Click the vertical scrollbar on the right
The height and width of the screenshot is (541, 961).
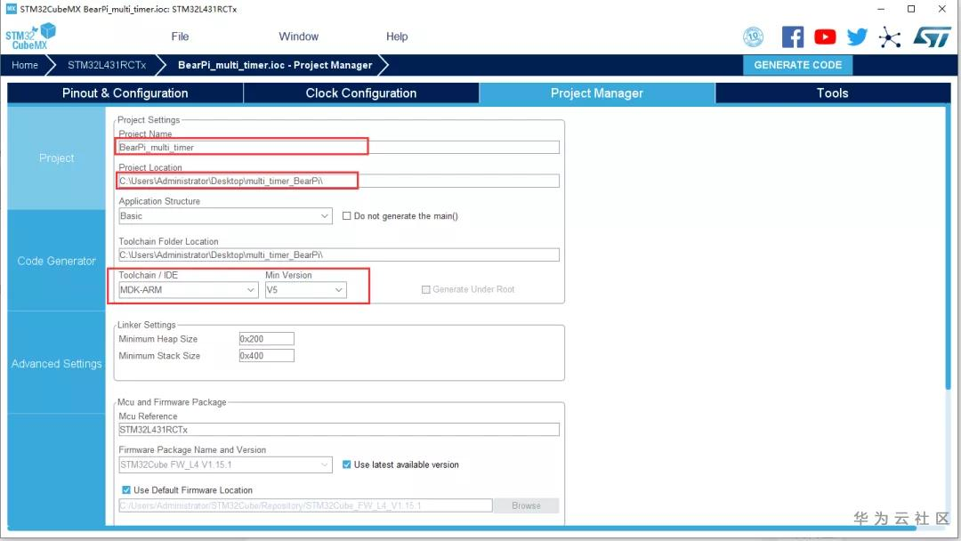(x=948, y=247)
